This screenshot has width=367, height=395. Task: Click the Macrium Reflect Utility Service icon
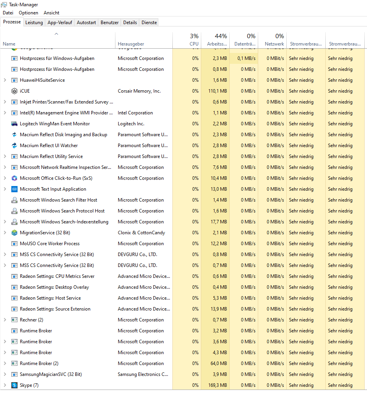(x=14, y=156)
